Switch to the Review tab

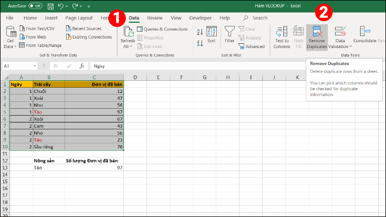click(155, 18)
